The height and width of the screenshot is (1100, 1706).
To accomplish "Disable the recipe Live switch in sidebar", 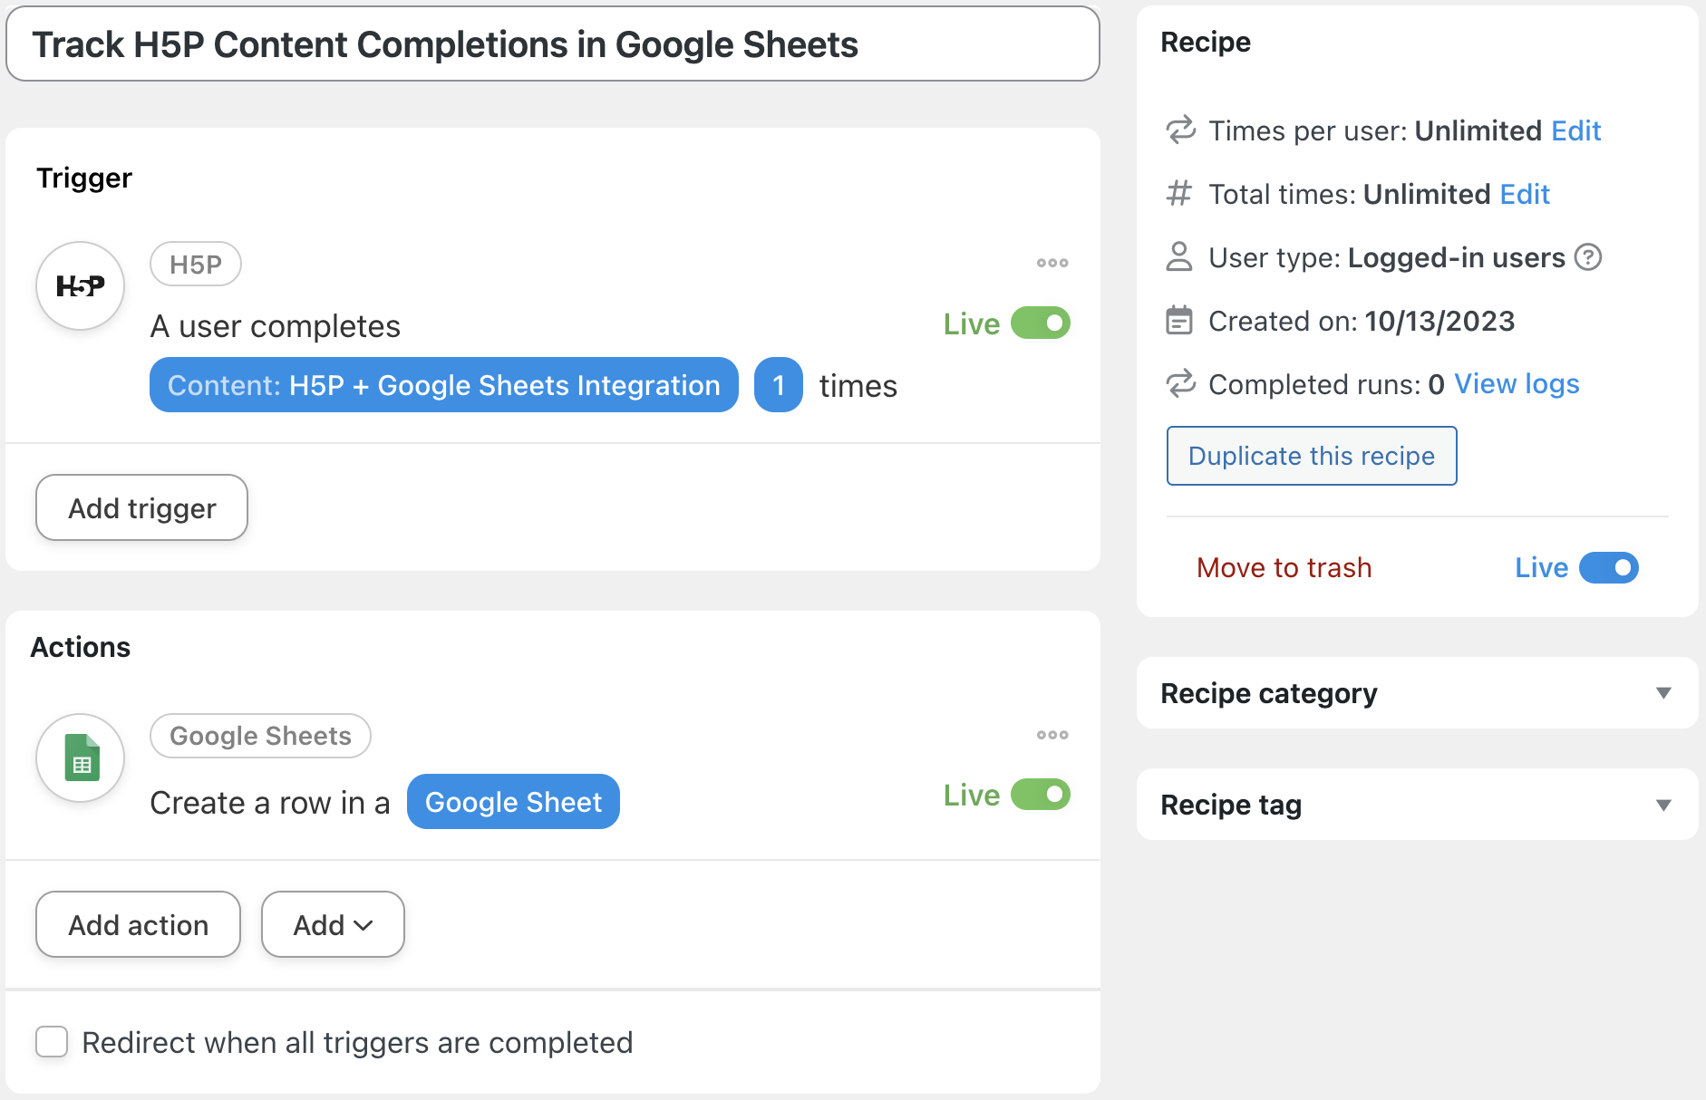I will pos(1608,568).
